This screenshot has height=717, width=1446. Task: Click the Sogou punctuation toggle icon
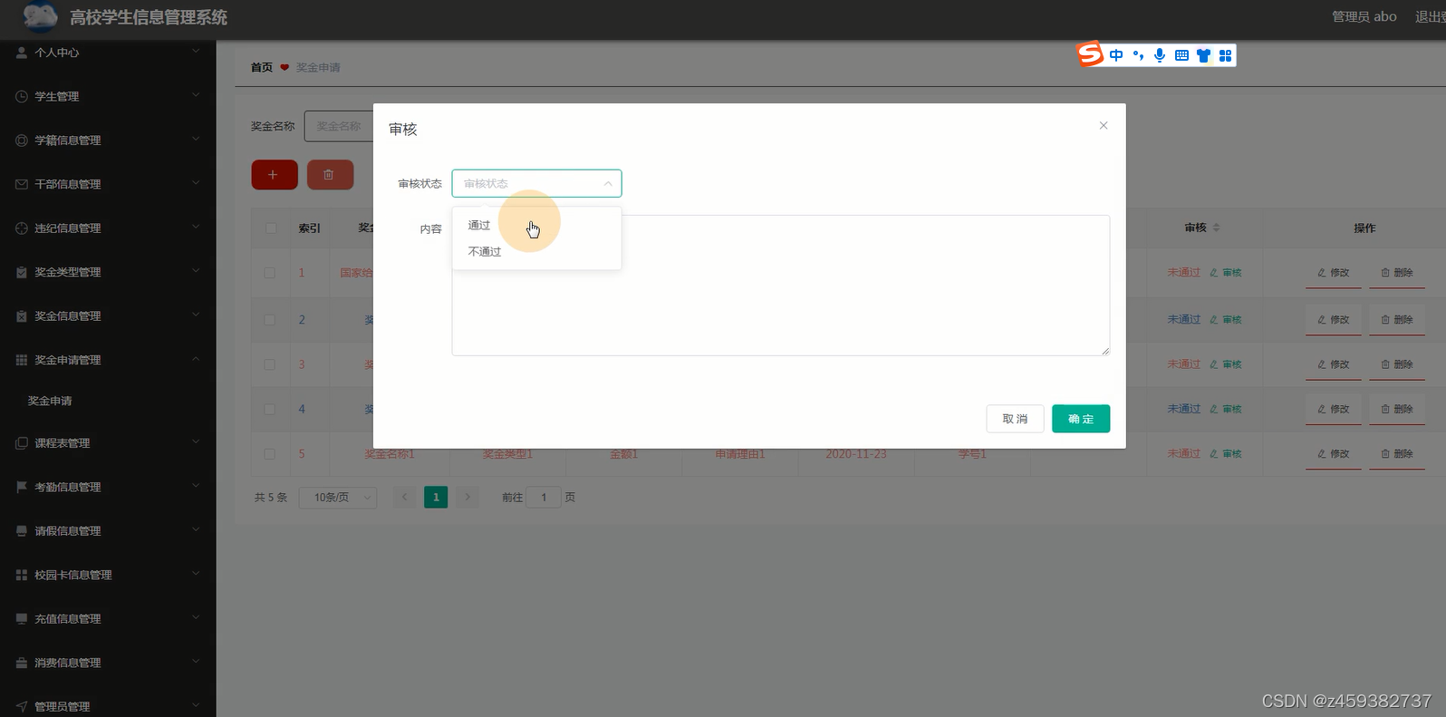coord(1138,55)
